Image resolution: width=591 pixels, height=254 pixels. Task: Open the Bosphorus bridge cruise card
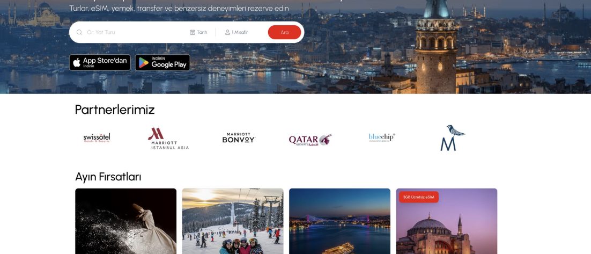(339, 221)
